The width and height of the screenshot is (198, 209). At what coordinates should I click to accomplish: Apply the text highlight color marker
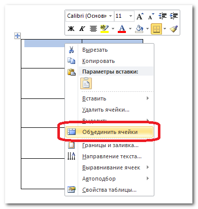pyautogui.click(x=105, y=29)
